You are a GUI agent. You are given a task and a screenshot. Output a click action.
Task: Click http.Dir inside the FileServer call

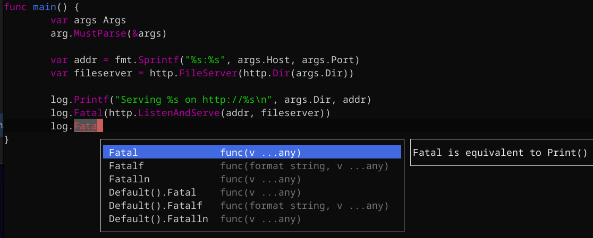click(x=262, y=73)
